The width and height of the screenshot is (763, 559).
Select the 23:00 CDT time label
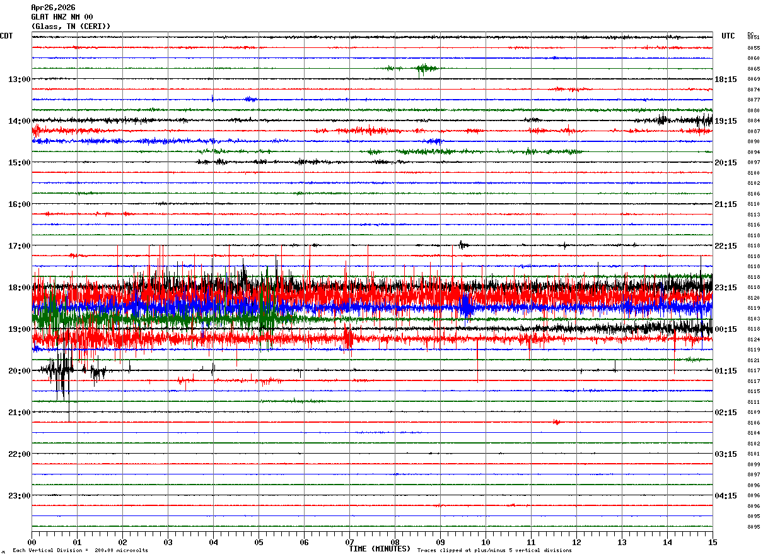[19, 496]
